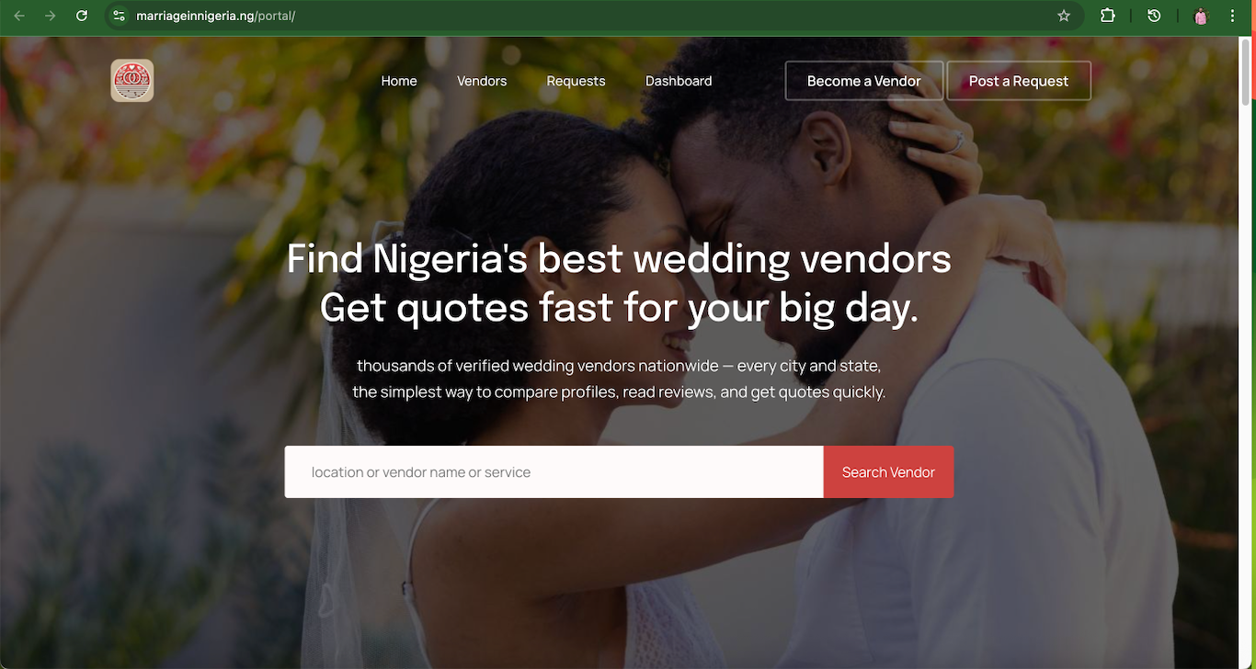Go back using browser back arrow
Image resolution: width=1256 pixels, height=669 pixels.
[19, 16]
